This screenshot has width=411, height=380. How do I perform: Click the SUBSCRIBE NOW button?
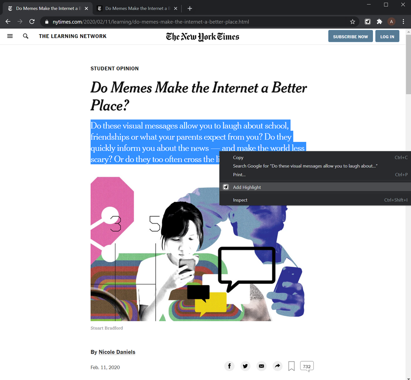pos(350,36)
